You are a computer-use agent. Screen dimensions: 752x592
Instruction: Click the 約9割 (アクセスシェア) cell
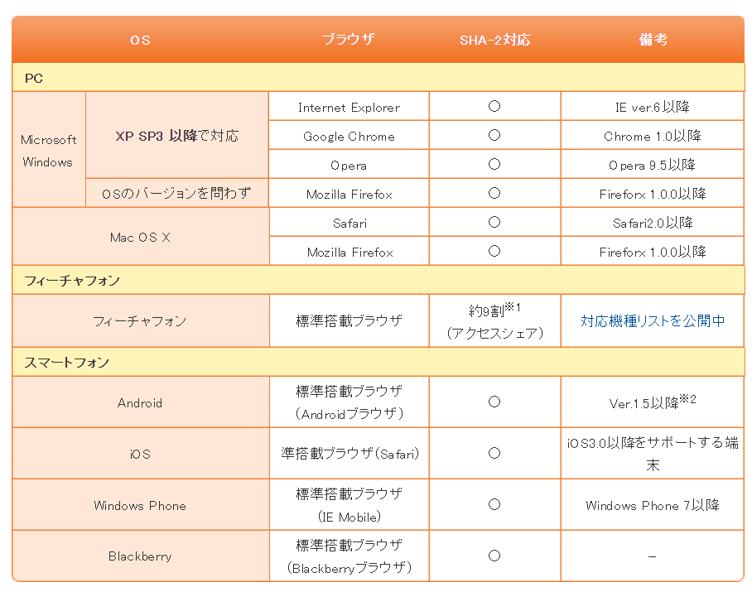coord(494,320)
